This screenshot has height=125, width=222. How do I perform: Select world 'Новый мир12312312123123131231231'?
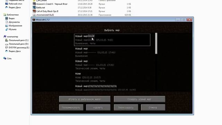click(x=112, y=88)
